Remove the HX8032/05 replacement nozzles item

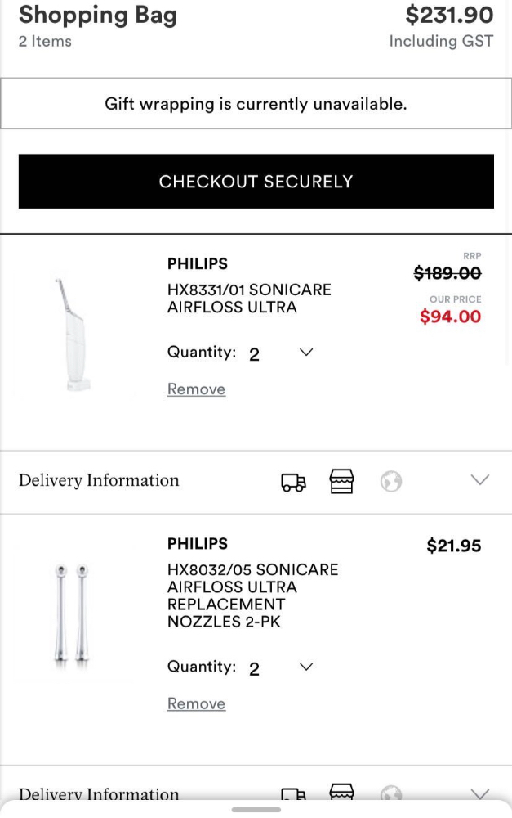(x=196, y=704)
